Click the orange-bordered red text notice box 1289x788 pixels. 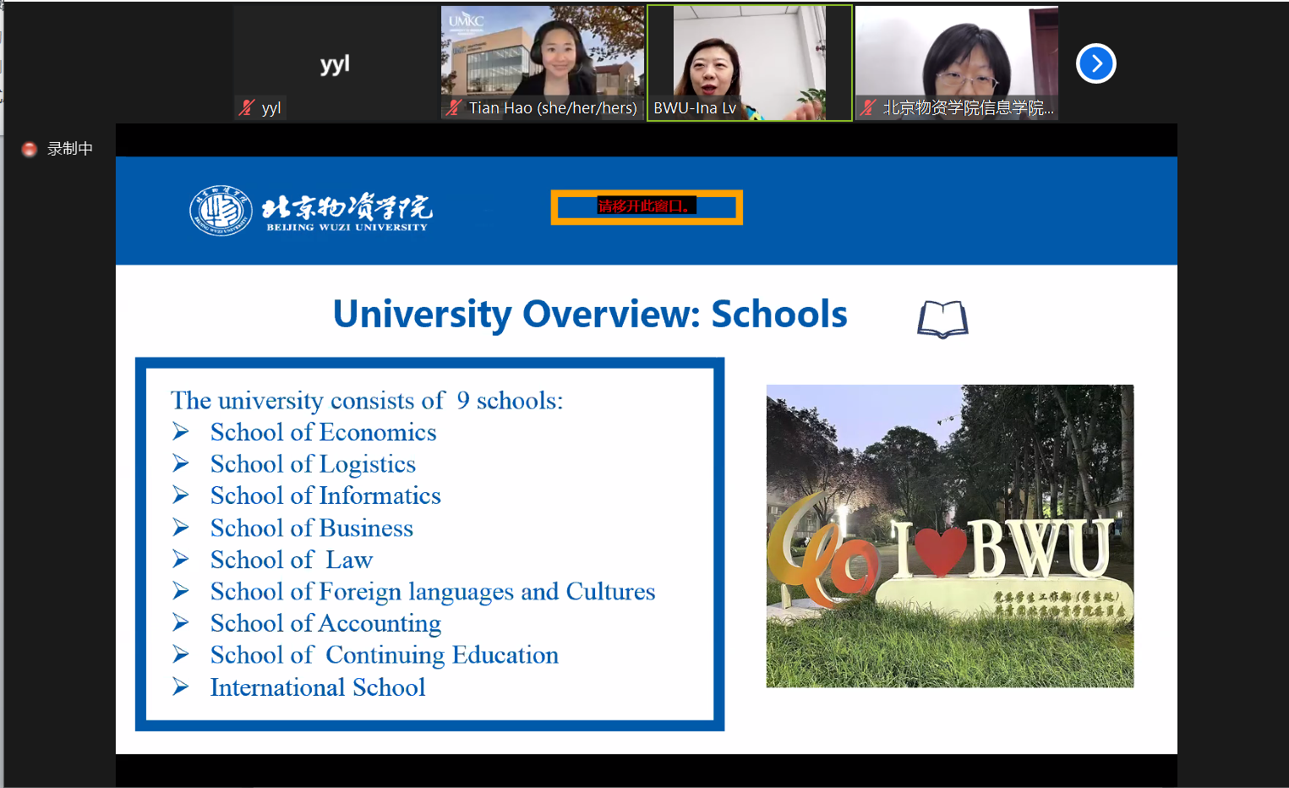[647, 207]
